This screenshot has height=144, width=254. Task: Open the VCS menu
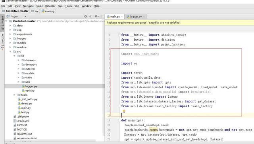pos(77,6)
